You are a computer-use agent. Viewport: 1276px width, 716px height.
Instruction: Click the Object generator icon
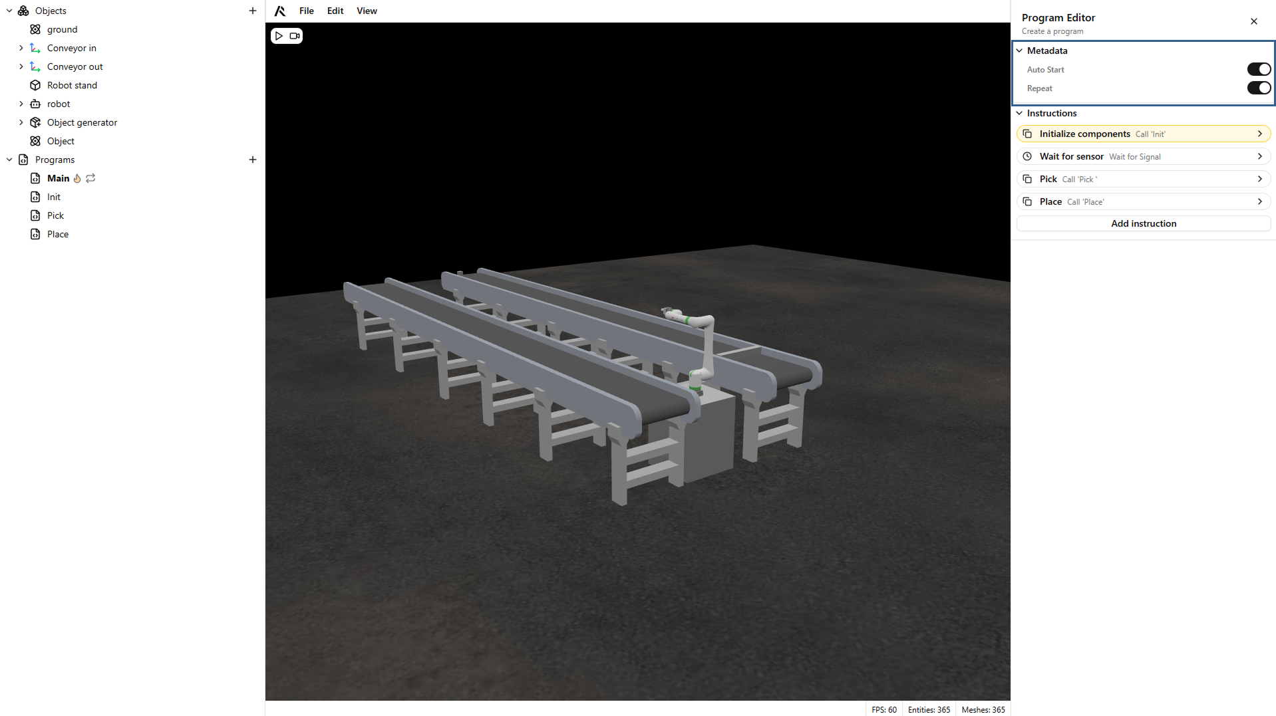(35, 122)
